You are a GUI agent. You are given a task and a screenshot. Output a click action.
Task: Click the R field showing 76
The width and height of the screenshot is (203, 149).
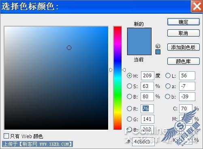(x=147, y=109)
